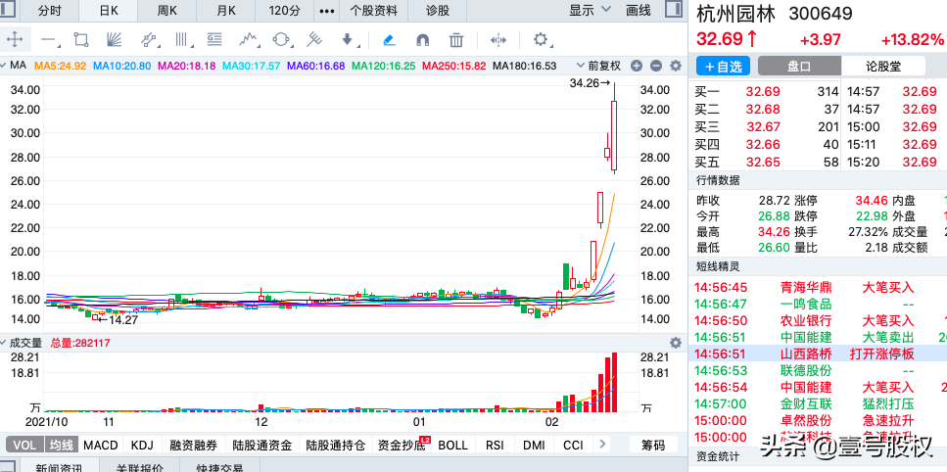Select the straight line drawing tool
This screenshot has width=947, height=472.
coord(48,40)
